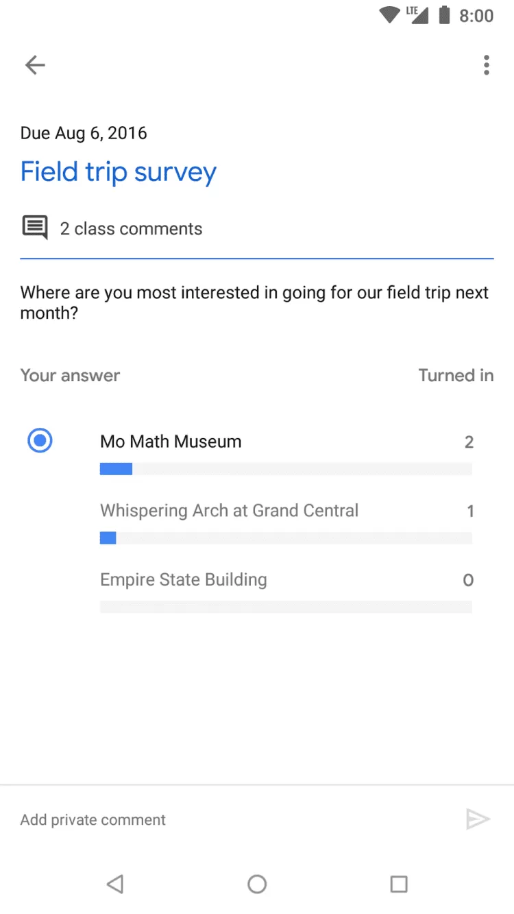This screenshot has height=914, width=514.
Task: Choose the Empire State Building option
Action: point(184,580)
